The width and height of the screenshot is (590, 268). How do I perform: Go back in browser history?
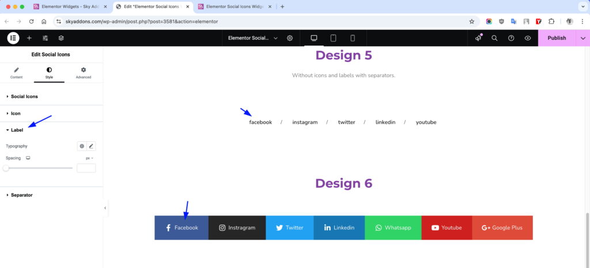click(x=6, y=21)
